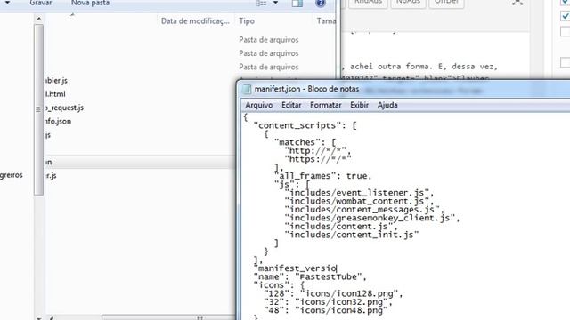Click the icons/icon48.png line
This screenshot has width=570, height=320.
326,310
